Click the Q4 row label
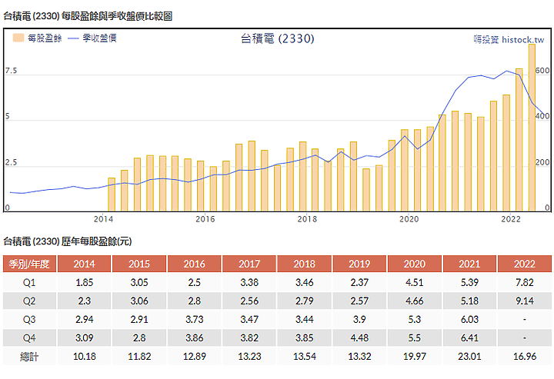The width and height of the screenshot is (554, 379). coord(29,337)
